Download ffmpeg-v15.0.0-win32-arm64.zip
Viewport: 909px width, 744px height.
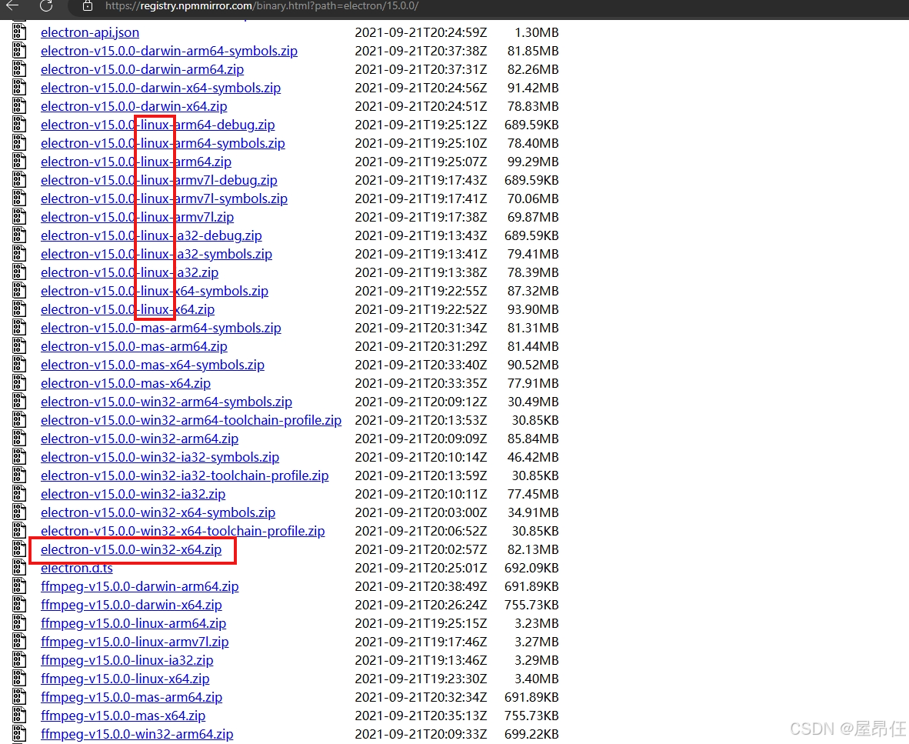click(137, 734)
